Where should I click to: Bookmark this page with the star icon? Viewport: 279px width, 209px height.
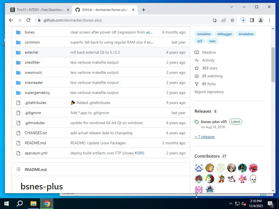pos(232,20)
